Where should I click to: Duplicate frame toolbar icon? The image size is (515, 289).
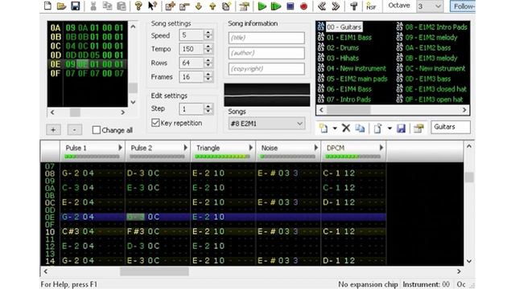pos(227,6)
